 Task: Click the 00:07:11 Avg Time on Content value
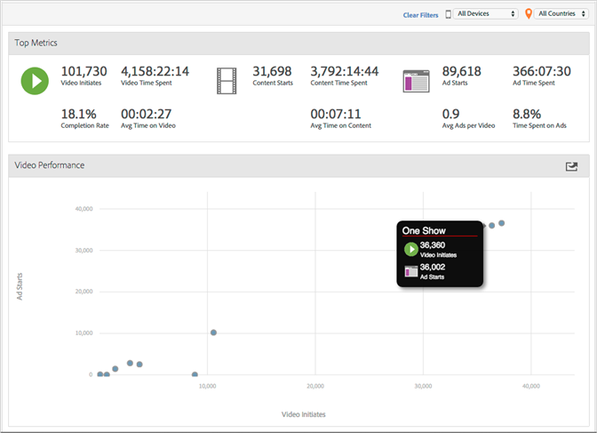click(x=336, y=114)
